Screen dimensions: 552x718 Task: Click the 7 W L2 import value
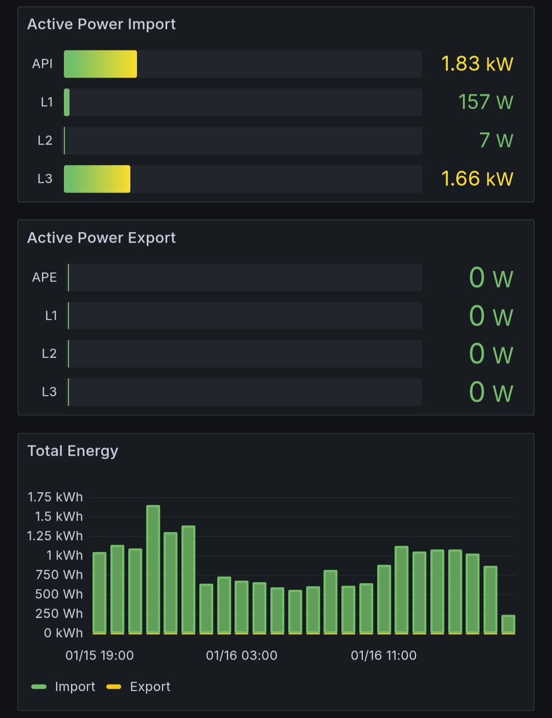click(x=496, y=141)
